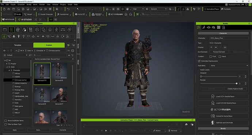Screen dimensions: 252x135
Task: Open the Character menu
Action: 21,4
